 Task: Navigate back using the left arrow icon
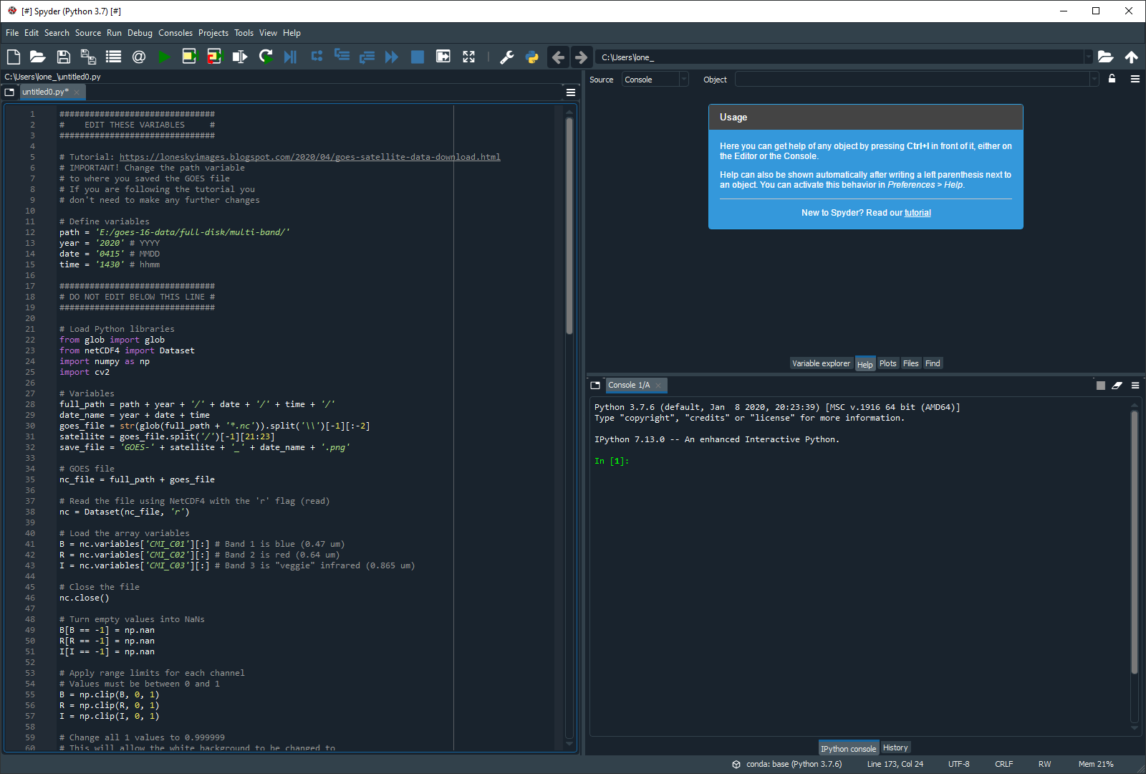coord(558,57)
